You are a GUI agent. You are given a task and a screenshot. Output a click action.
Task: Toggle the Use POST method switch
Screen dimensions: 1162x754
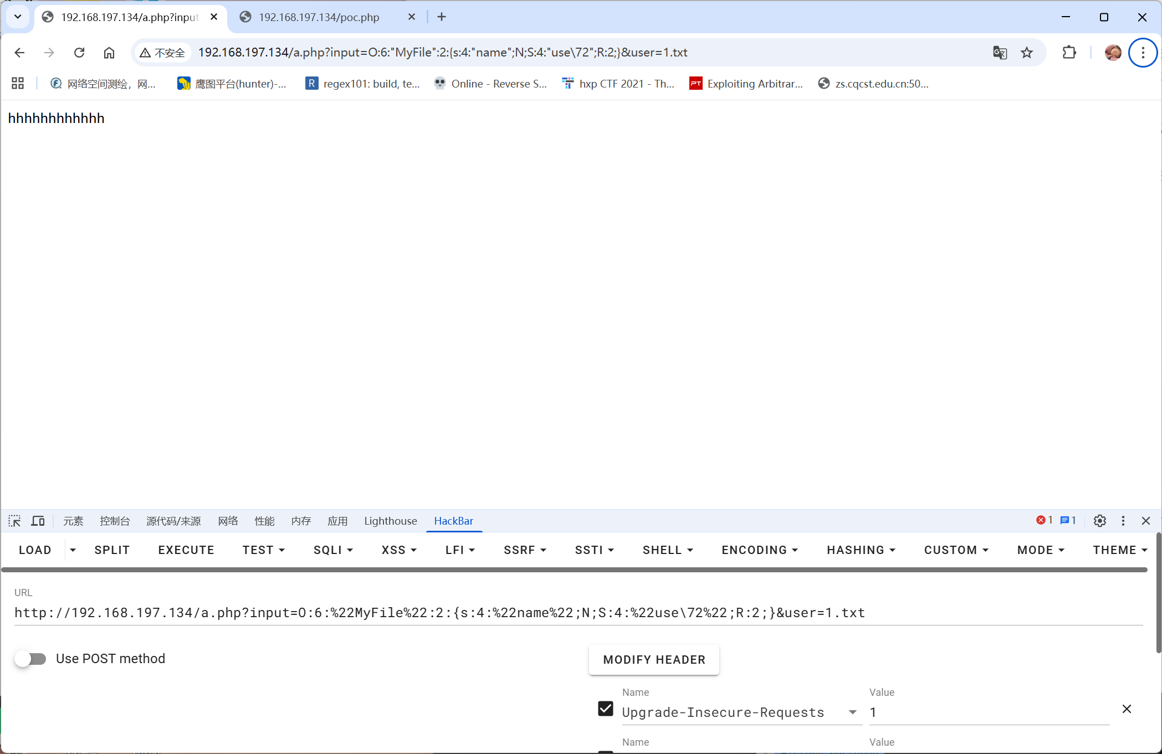tap(30, 659)
